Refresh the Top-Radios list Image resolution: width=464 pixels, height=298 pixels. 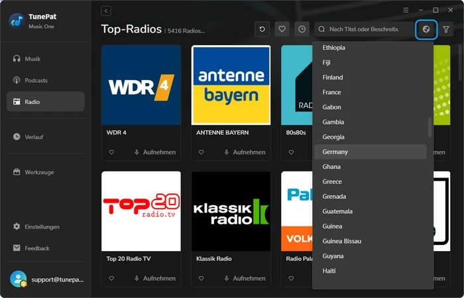(x=262, y=29)
